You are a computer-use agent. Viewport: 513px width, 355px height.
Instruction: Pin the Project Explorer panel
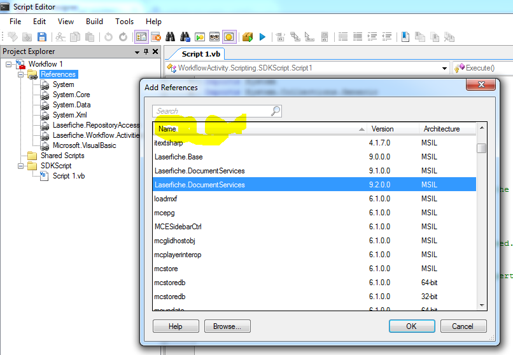pos(146,51)
